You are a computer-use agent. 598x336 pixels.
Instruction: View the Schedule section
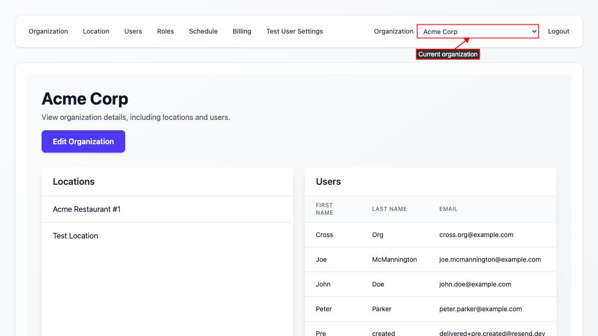point(203,31)
